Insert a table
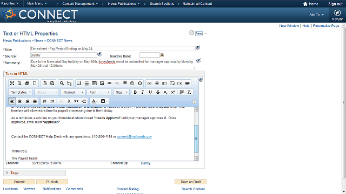 pyautogui.click(x=94, y=84)
